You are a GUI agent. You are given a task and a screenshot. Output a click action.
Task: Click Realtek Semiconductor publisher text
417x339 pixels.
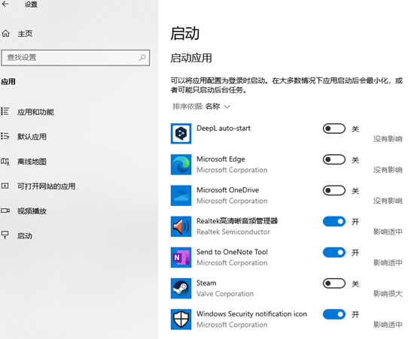233,232
